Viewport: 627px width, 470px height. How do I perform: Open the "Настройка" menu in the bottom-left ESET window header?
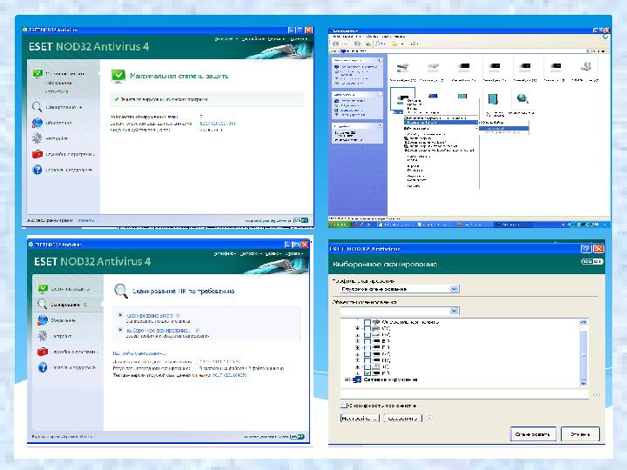tap(250, 253)
